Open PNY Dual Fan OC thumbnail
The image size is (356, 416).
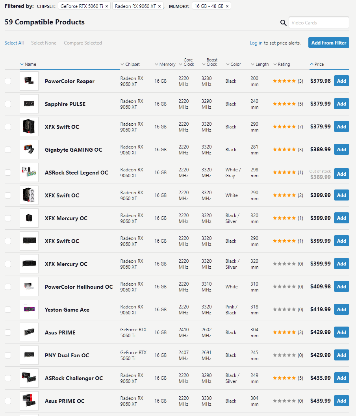(29, 355)
